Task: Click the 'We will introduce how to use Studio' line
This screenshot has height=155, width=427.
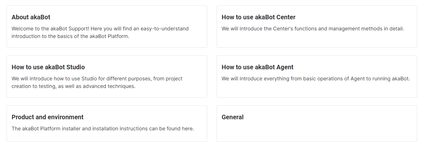Action: (97, 79)
